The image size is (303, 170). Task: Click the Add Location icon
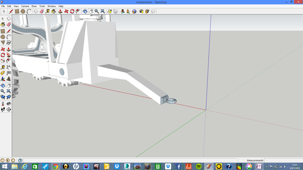[110, 11]
